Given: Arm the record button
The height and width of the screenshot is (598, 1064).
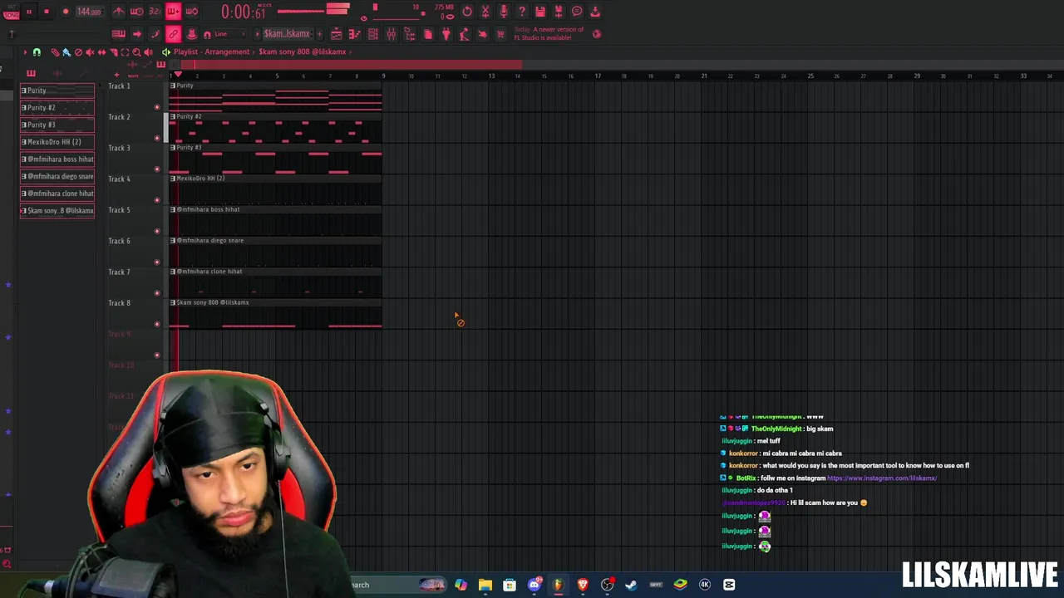Looking at the screenshot, I should (66, 12).
